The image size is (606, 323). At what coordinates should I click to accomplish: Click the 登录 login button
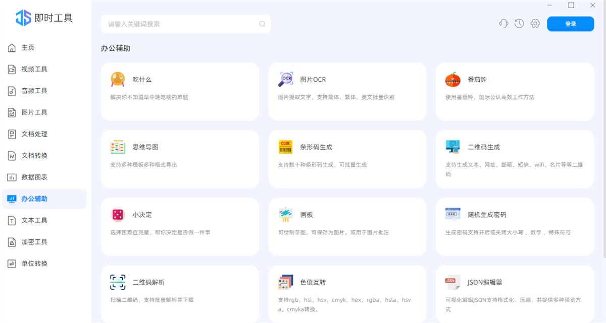[570, 24]
